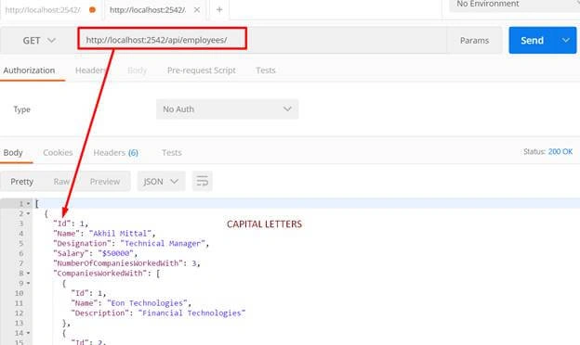Add a new request tab
580x345 pixels.
219,9
